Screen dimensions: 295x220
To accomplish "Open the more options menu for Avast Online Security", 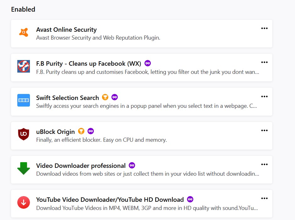I will 264,28.
